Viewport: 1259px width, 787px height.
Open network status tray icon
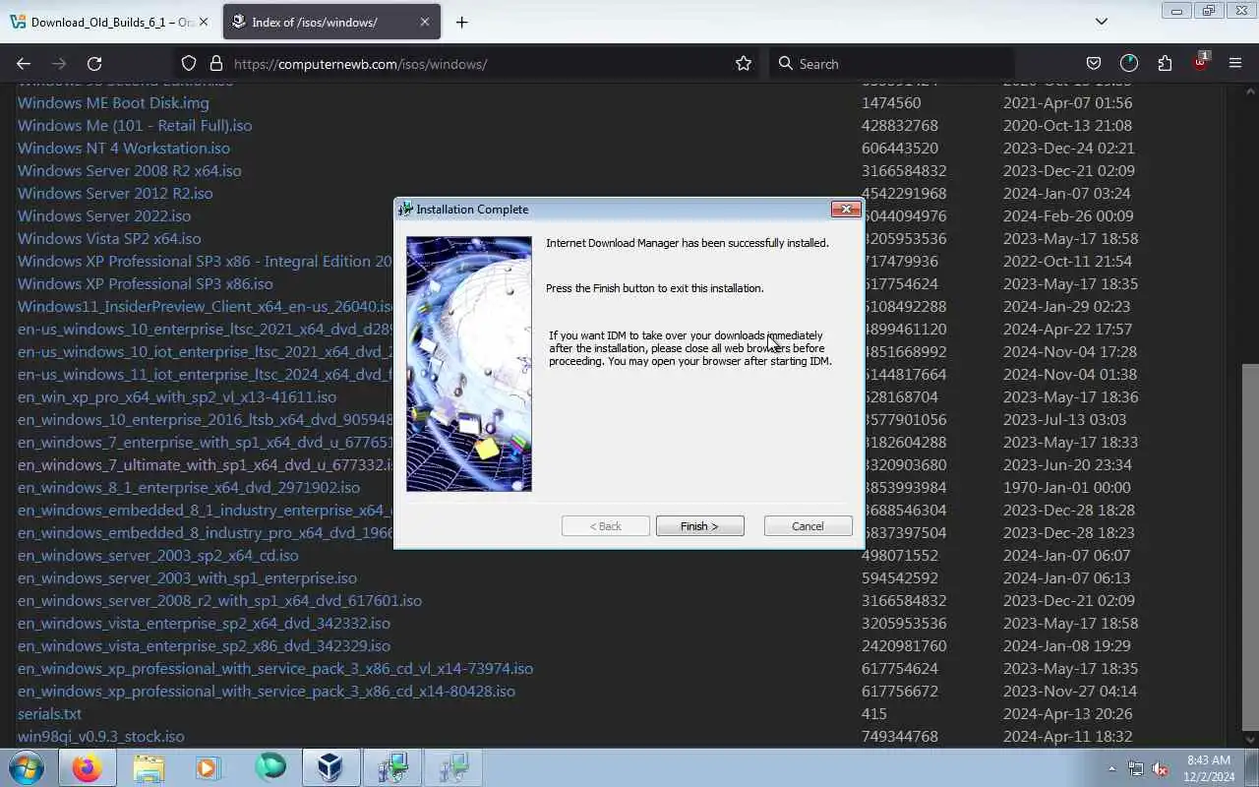pos(1136,768)
